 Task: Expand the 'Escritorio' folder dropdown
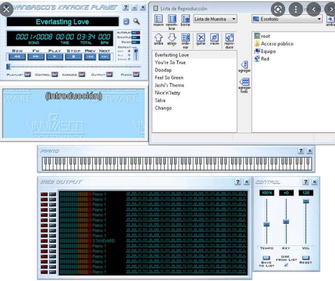tap(287, 19)
